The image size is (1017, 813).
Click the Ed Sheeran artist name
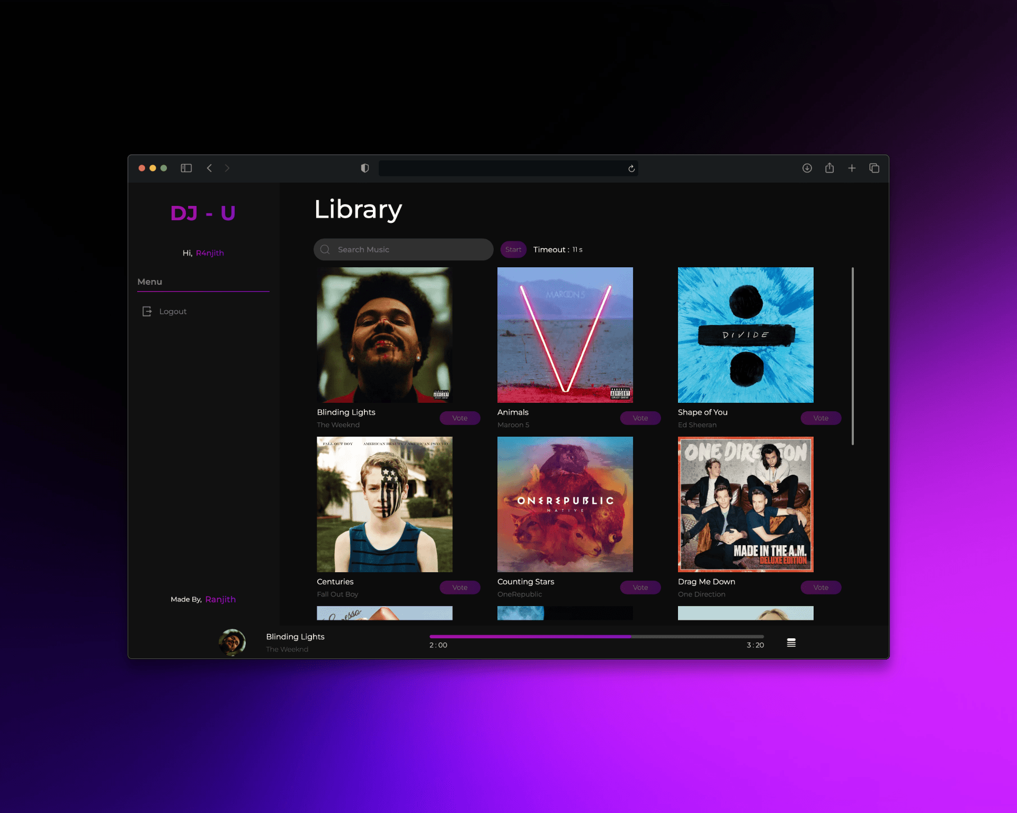tap(697, 425)
